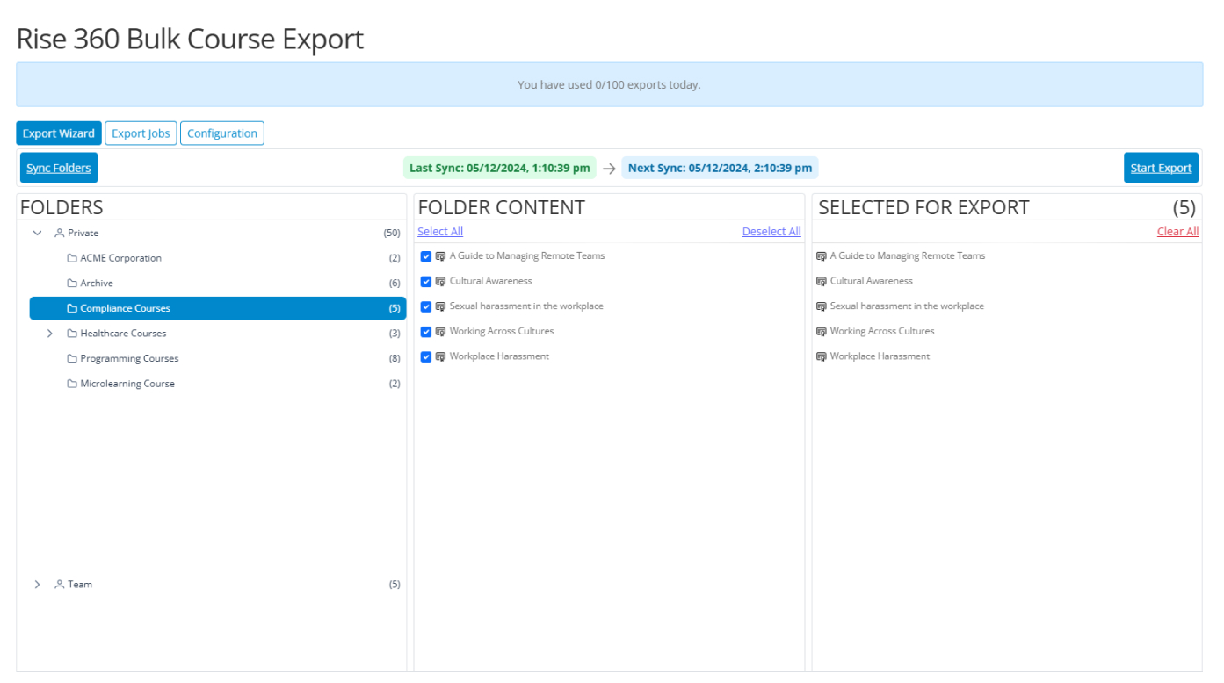Uncheck the Cultural Awareness checkbox
Viewport: 1224px width, 683px height.
(426, 281)
